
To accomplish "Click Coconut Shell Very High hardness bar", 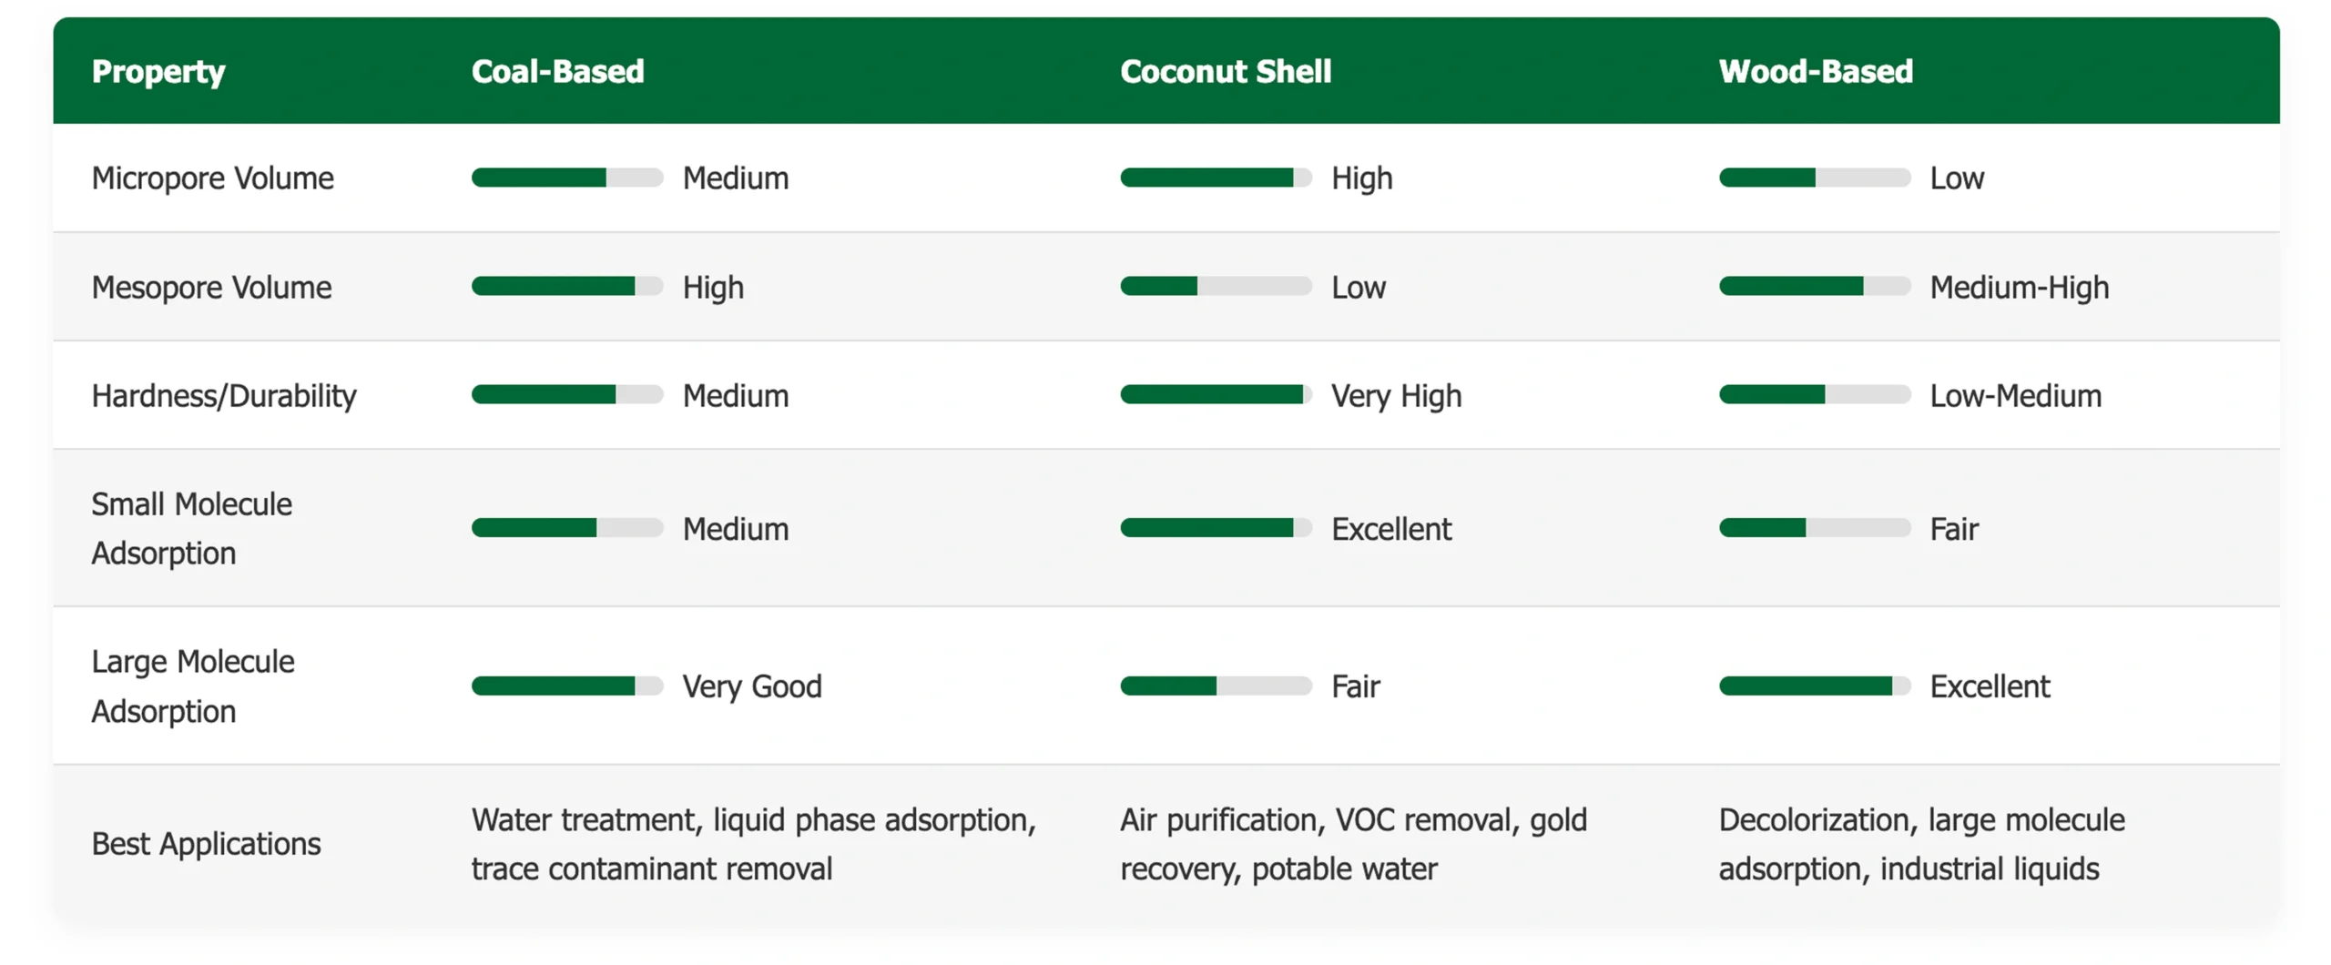I will click(x=1215, y=395).
